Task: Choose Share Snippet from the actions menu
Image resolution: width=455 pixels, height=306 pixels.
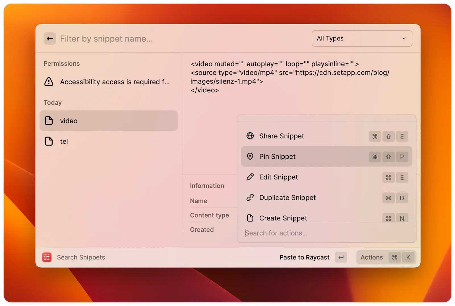Action: 326,136
